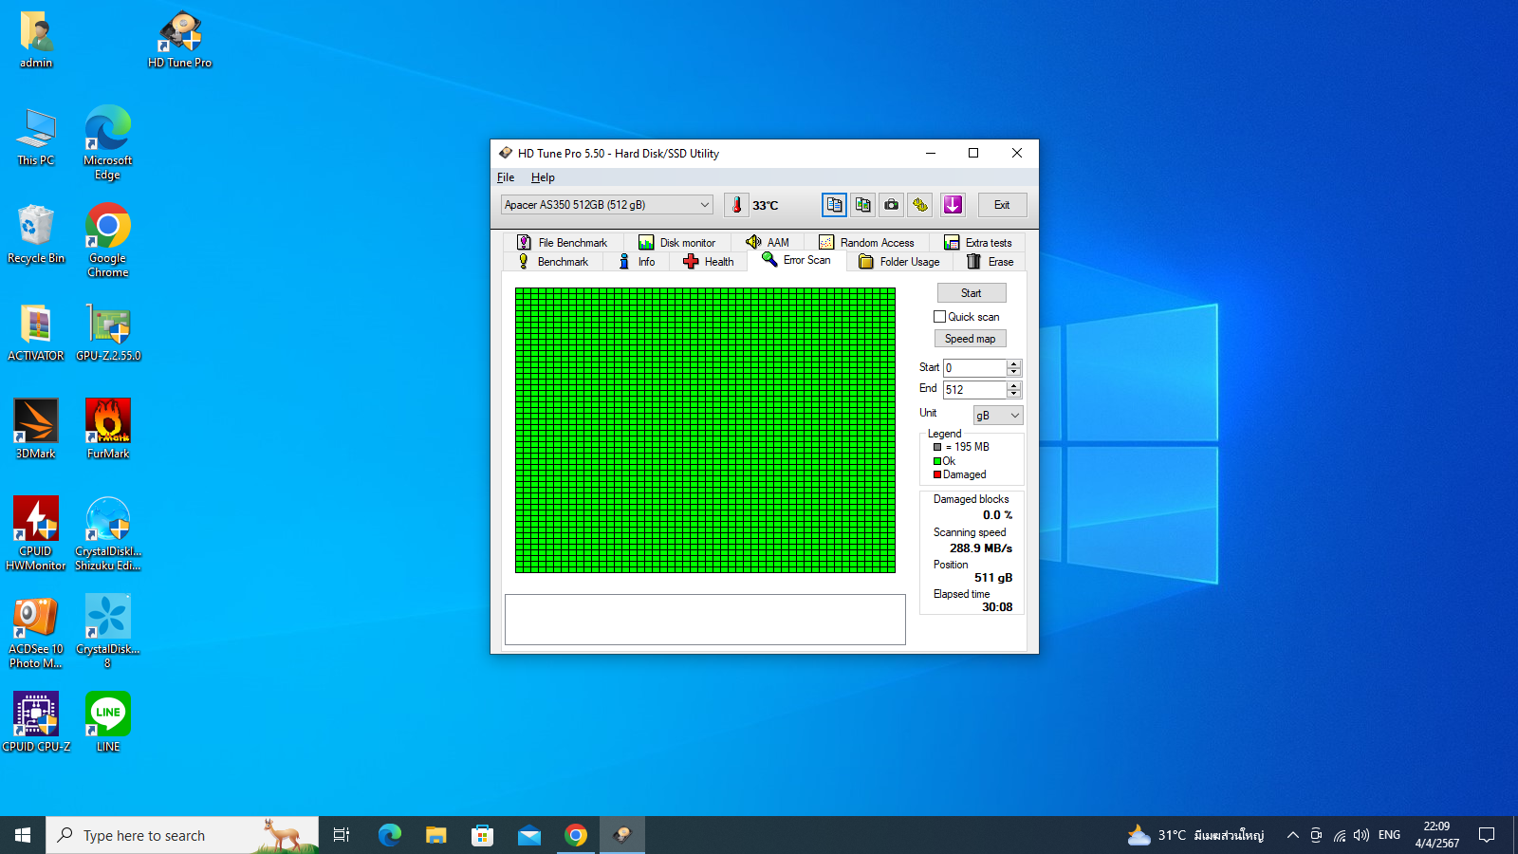Click the Windows Start button
Viewport: 1518px width, 854px height.
(23, 835)
